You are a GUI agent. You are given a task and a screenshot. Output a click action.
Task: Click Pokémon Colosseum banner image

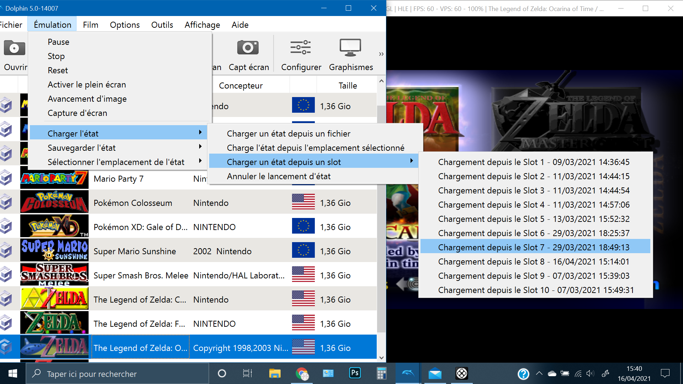[x=54, y=202]
